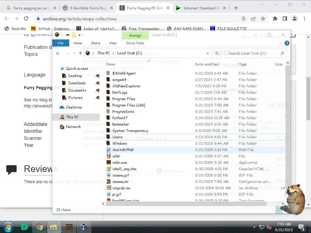Switch to 'furry pegging pe iso' Google tab

click(x=31, y=8)
